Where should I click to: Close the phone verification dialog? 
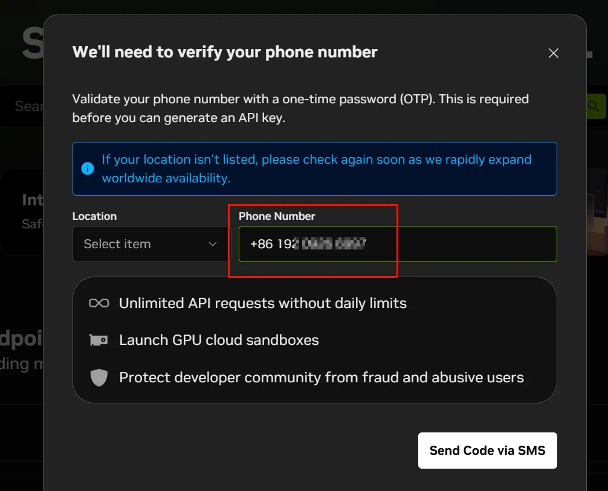[x=553, y=53]
